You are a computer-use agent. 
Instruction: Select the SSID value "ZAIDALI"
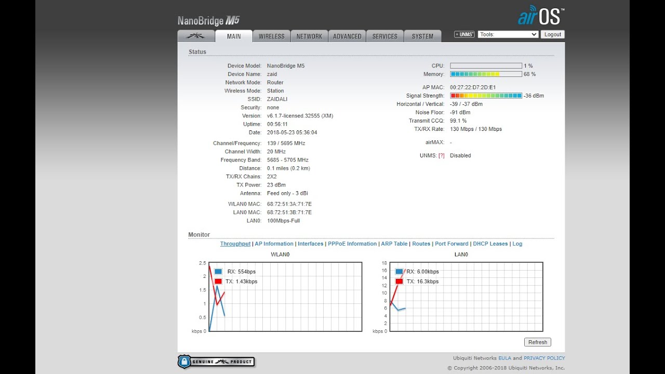coord(277,99)
